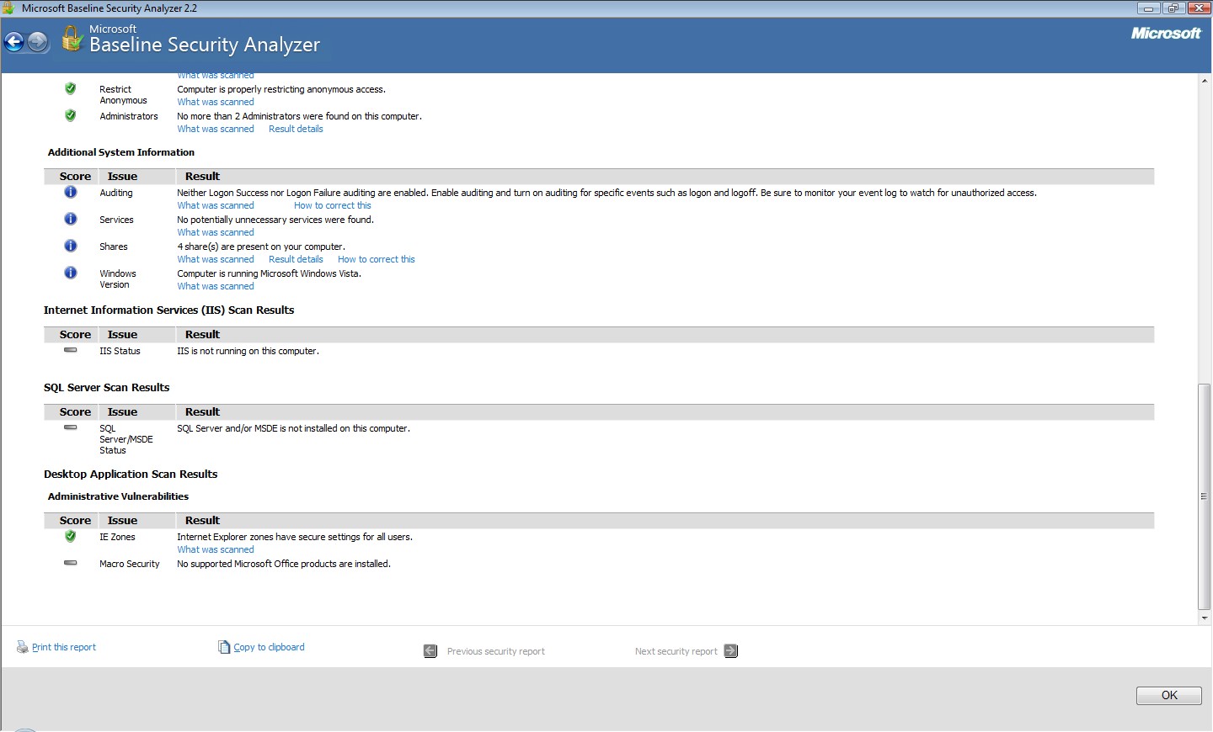Click the Microsoft logo in the header
The width and height of the screenshot is (1213, 732).
1166,34
